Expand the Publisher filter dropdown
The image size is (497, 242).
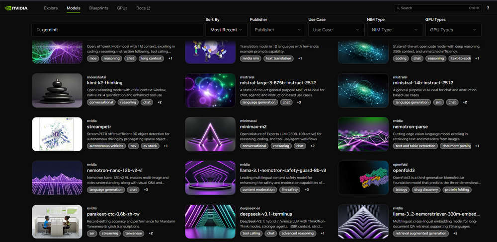(x=278, y=30)
